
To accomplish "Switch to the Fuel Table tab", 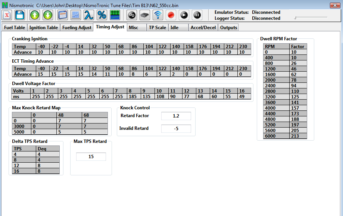I will [14, 28].
